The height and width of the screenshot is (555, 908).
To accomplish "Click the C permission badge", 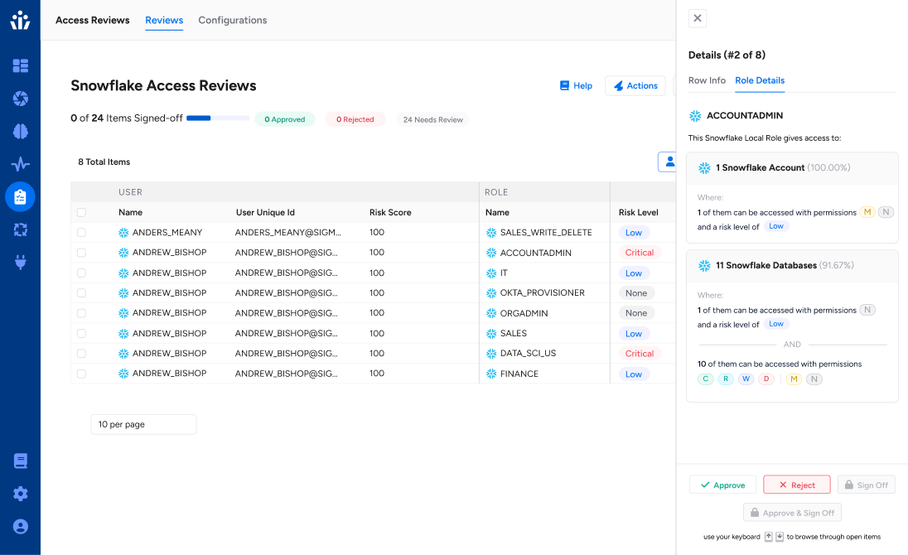I will 705,379.
